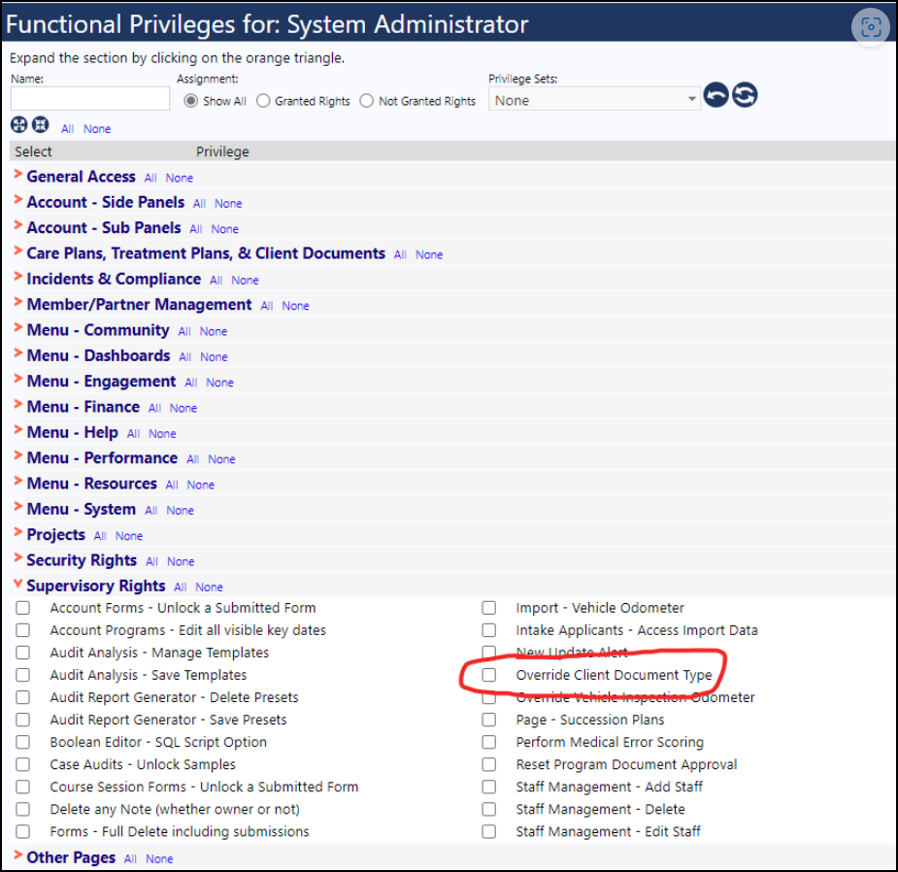Check Course Session Forms - Unlock a Submitted Form

(23, 787)
